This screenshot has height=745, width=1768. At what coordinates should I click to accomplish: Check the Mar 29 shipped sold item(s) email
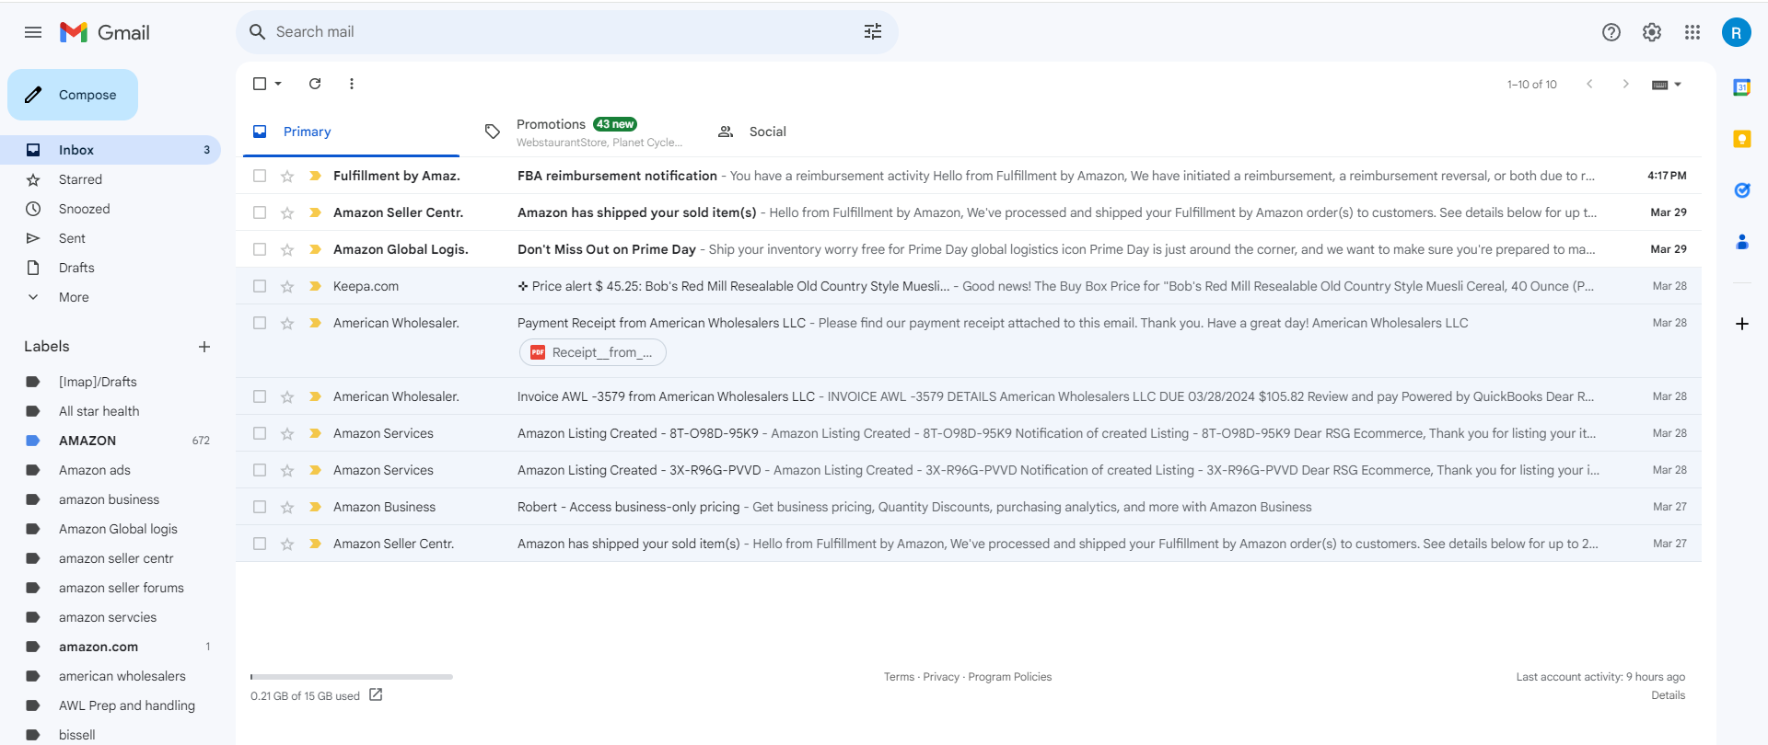(260, 212)
